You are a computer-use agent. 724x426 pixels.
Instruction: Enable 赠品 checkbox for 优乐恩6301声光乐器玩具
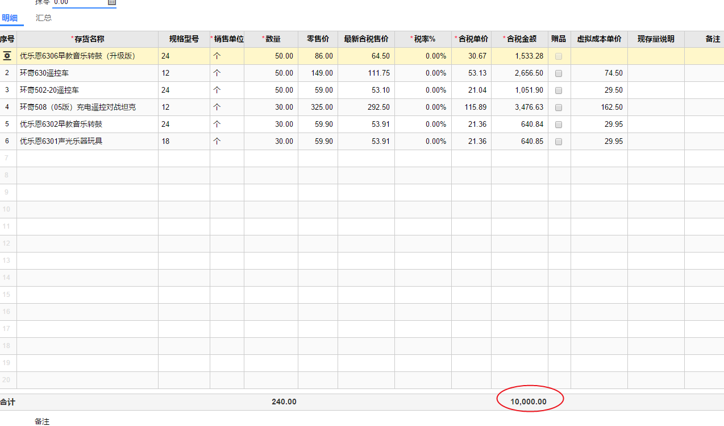[559, 142]
